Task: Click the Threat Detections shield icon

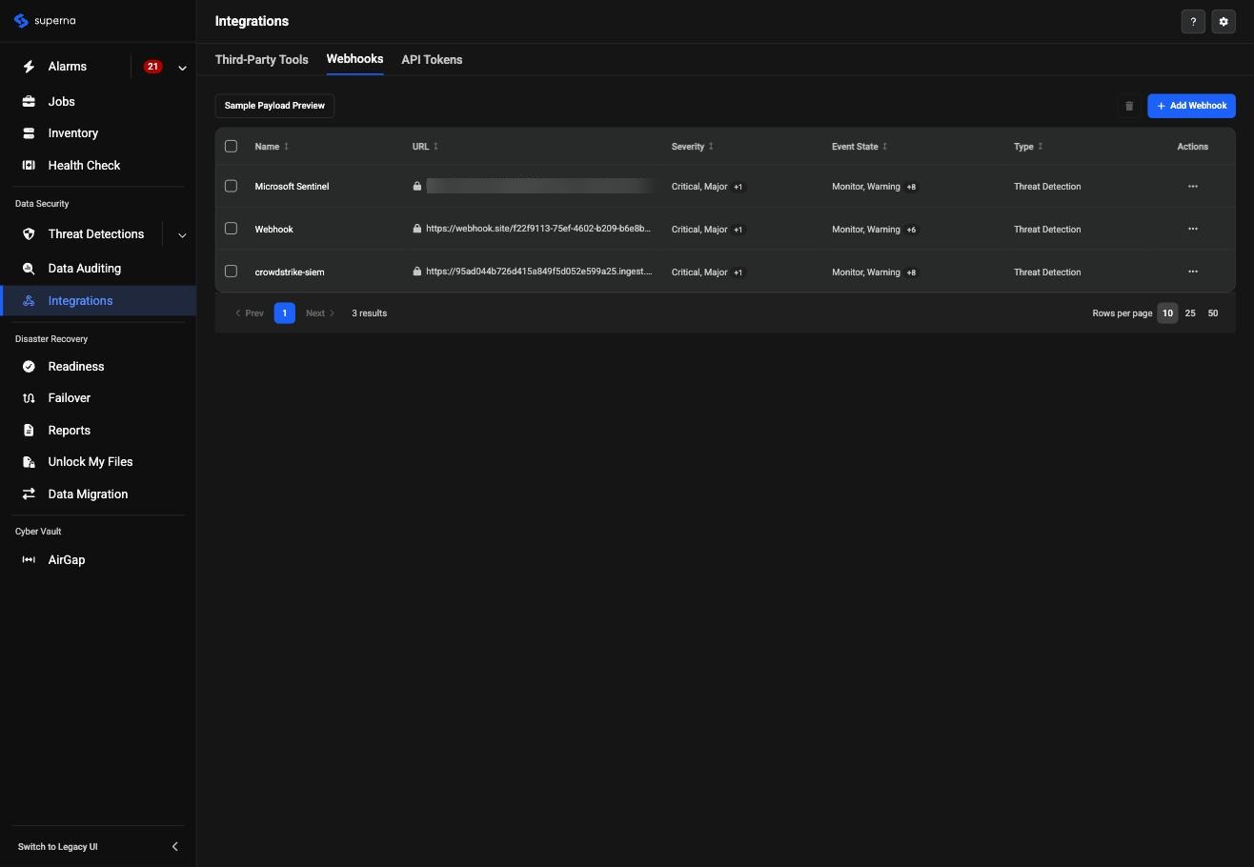Action: tap(29, 233)
